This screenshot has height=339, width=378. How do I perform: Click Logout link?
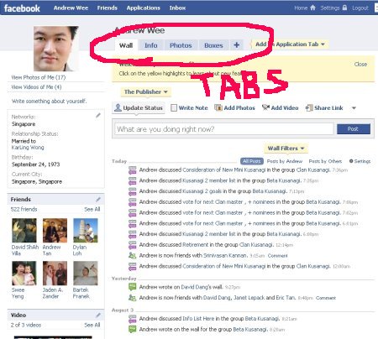pos(360,8)
